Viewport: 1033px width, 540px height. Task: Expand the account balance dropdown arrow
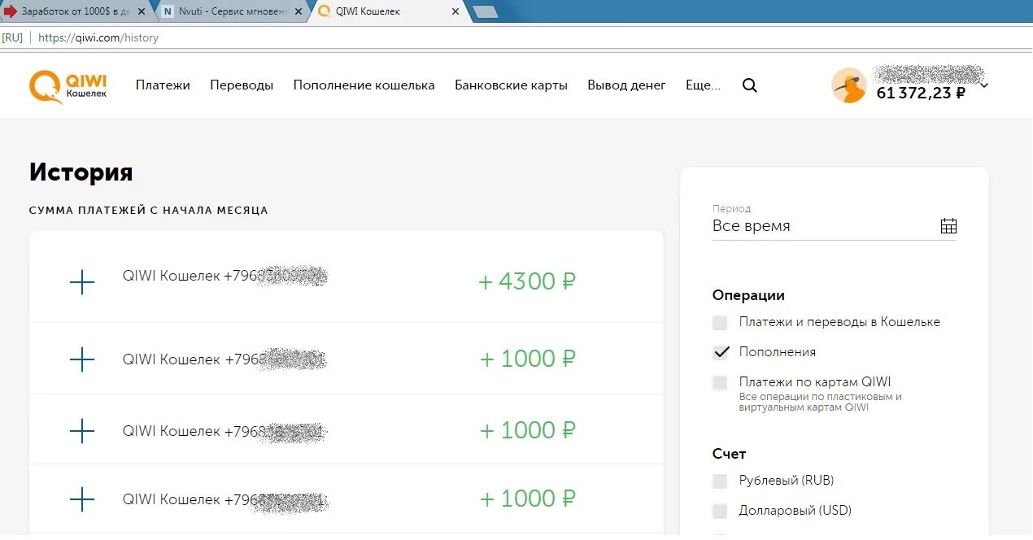pyautogui.click(x=983, y=85)
